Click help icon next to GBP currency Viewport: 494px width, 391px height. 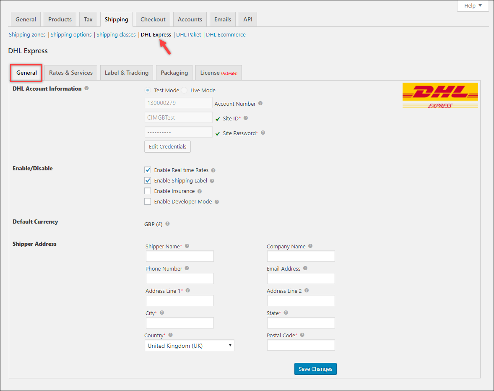168,224
